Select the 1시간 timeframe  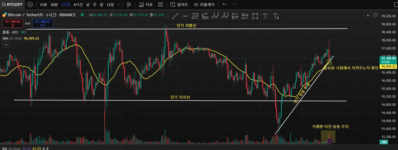[x=65, y=4]
